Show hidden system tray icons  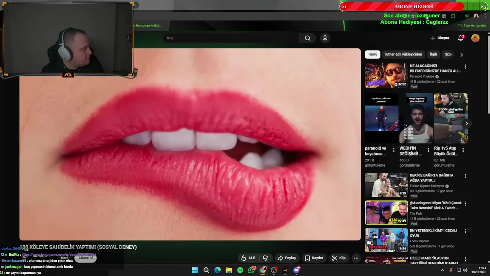click(x=443, y=270)
